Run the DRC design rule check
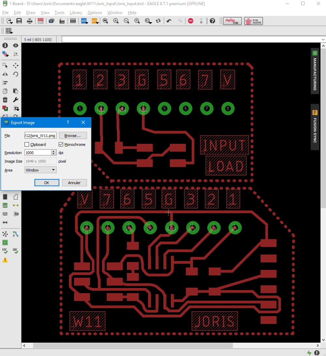Screen dimensions: 326x356 tap(15, 251)
